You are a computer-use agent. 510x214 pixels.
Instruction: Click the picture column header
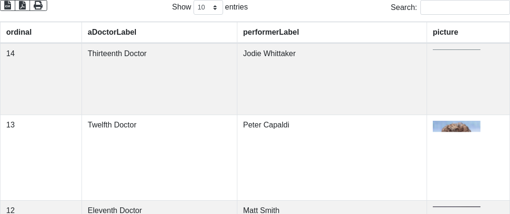(445, 32)
